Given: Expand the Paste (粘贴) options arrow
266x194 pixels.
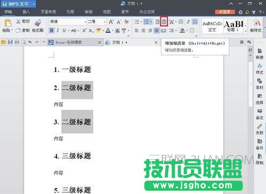Looking at the screenshot, I should tap(12, 31).
